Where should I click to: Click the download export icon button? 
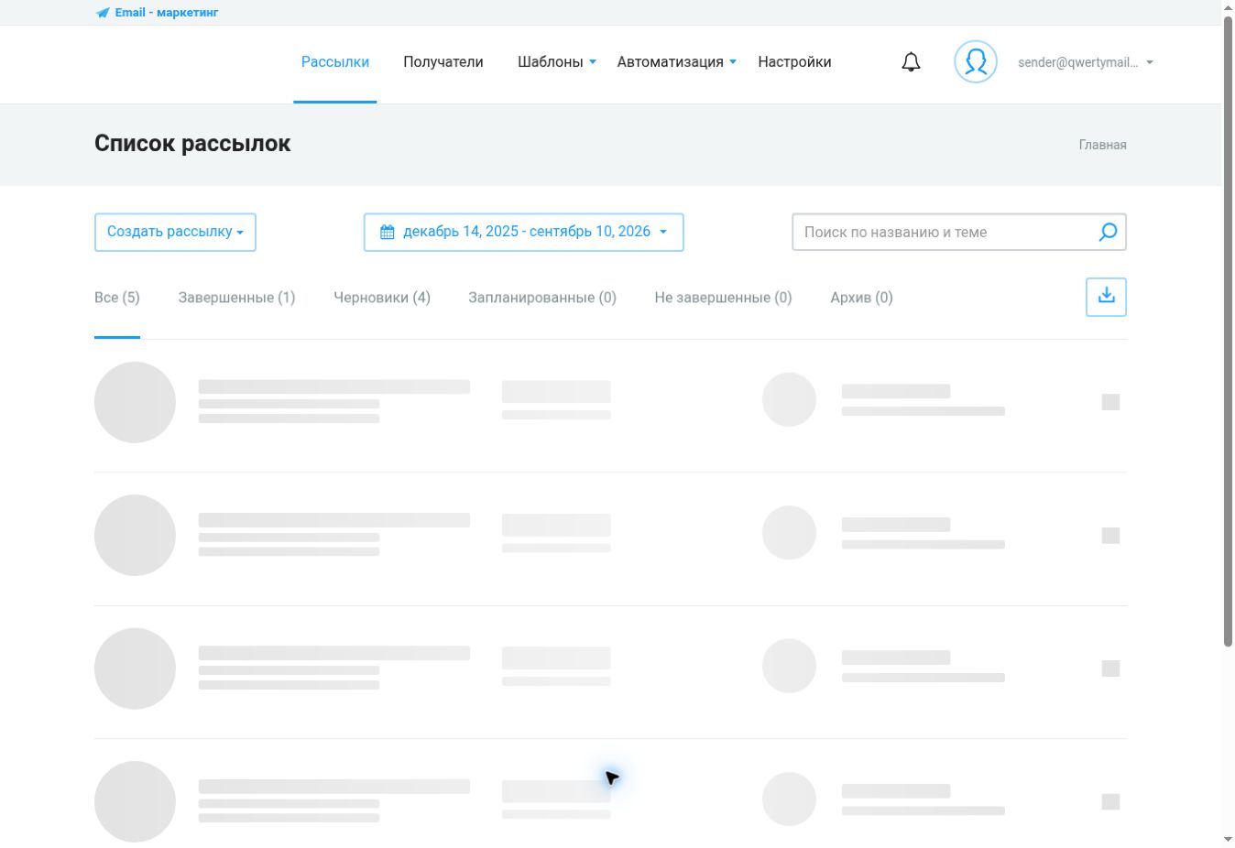1106,297
